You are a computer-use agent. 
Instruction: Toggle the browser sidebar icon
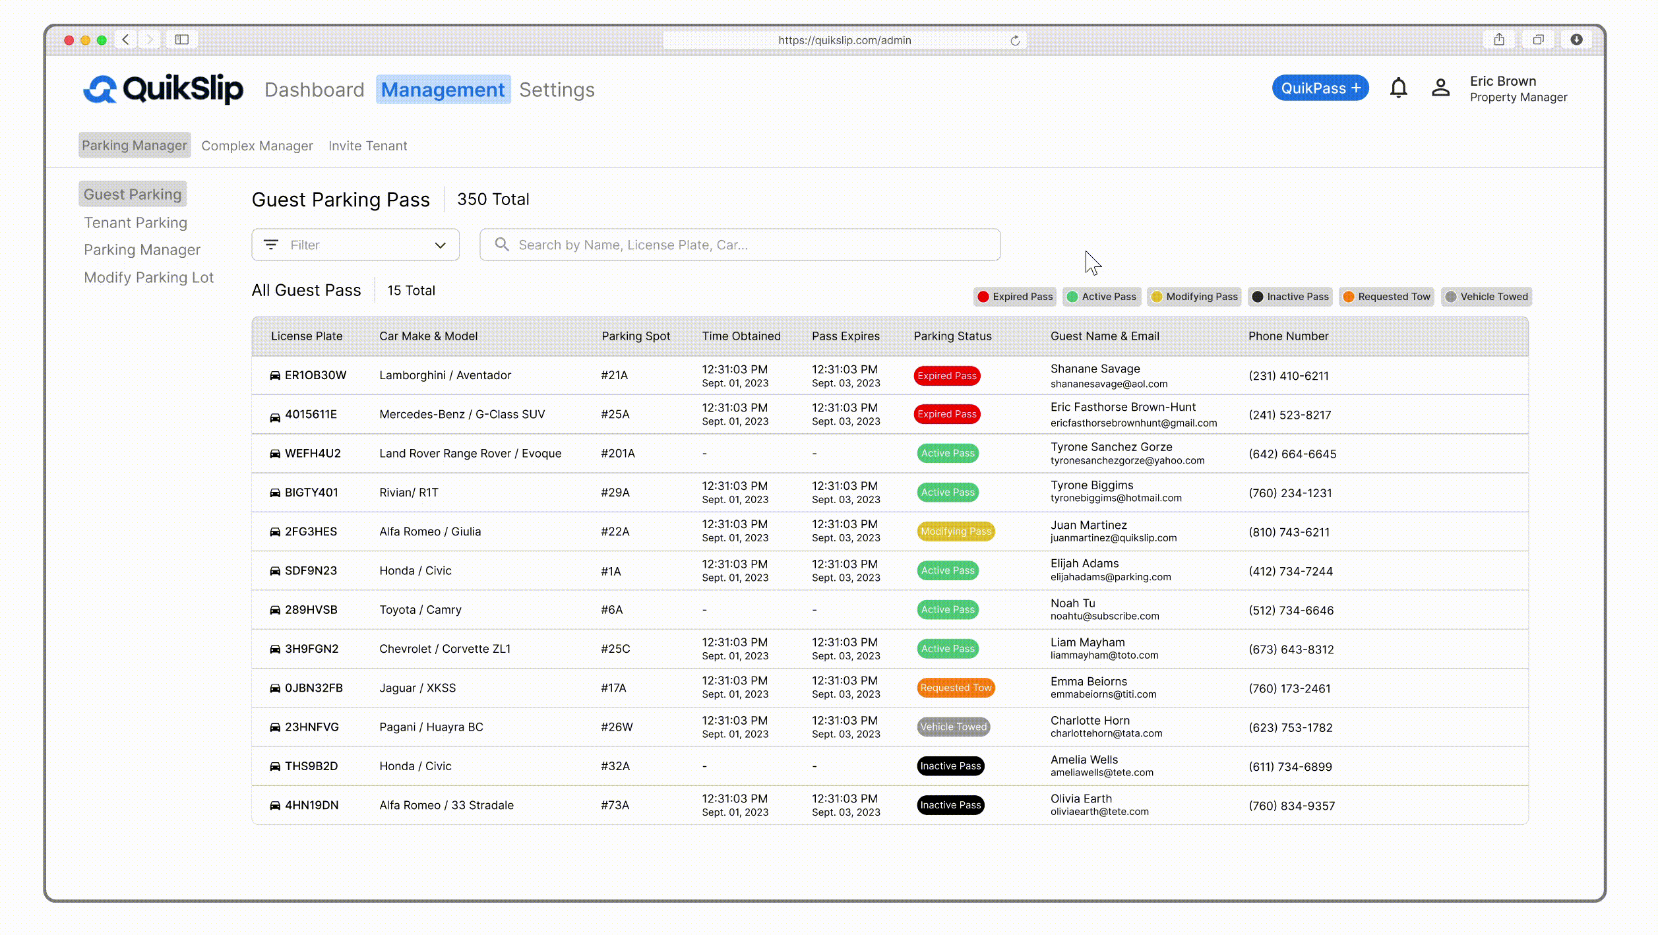coord(182,40)
